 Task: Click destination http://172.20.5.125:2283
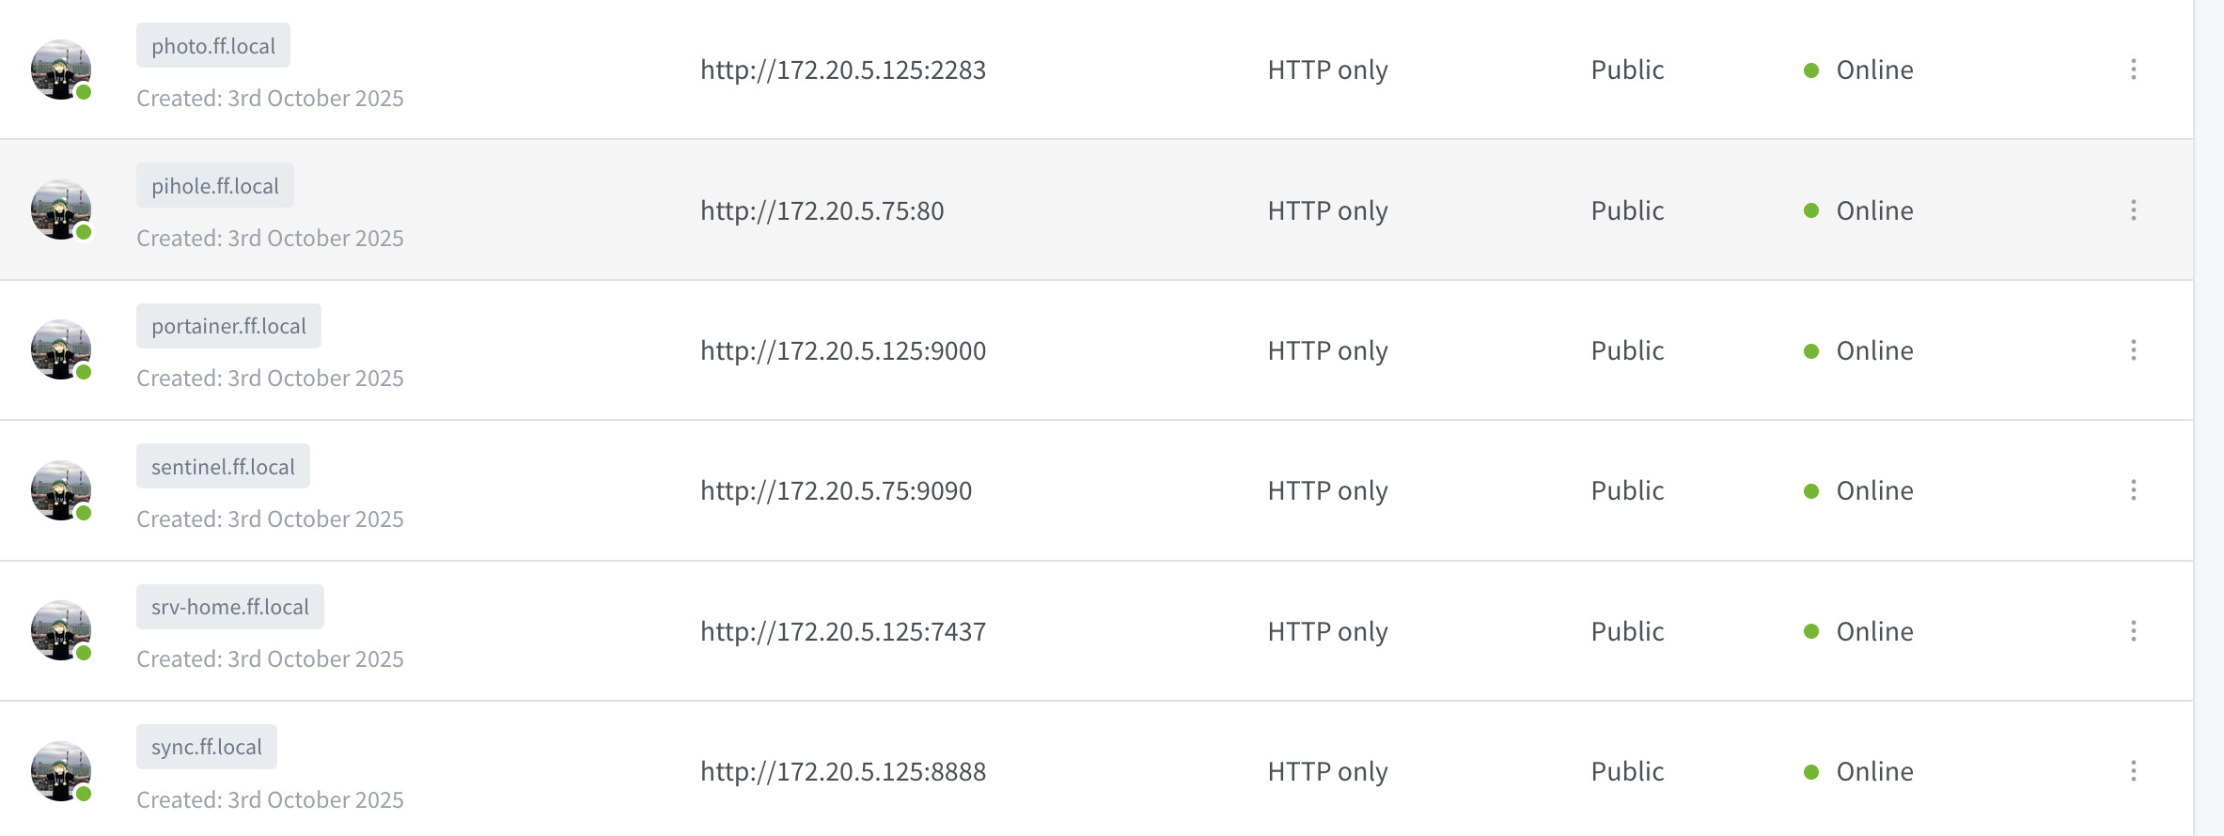pyautogui.click(x=843, y=70)
